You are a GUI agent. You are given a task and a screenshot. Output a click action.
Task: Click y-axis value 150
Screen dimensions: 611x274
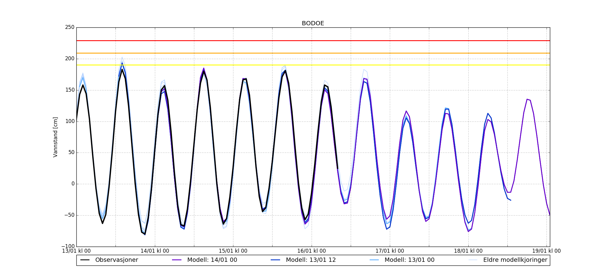coord(70,90)
